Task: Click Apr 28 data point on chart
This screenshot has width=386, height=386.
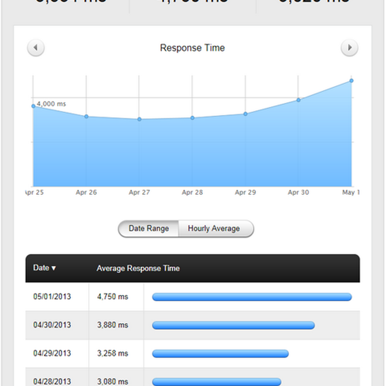Action: [193, 118]
